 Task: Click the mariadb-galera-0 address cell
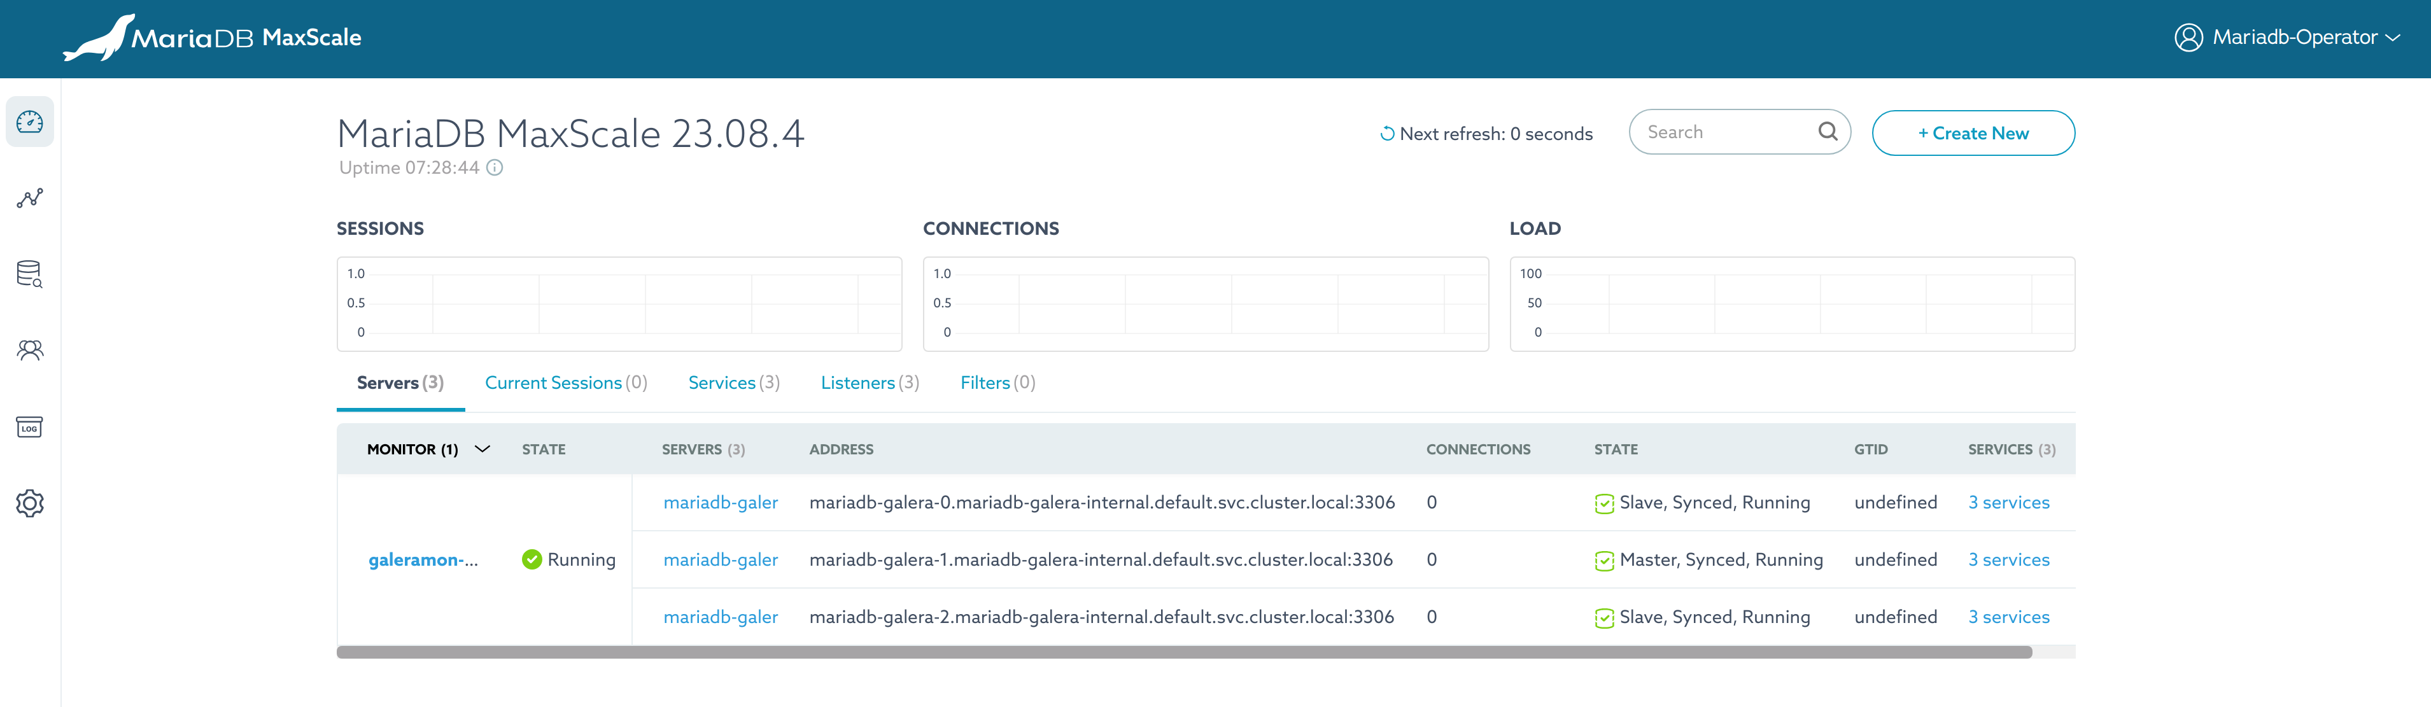(x=1103, y=502)
